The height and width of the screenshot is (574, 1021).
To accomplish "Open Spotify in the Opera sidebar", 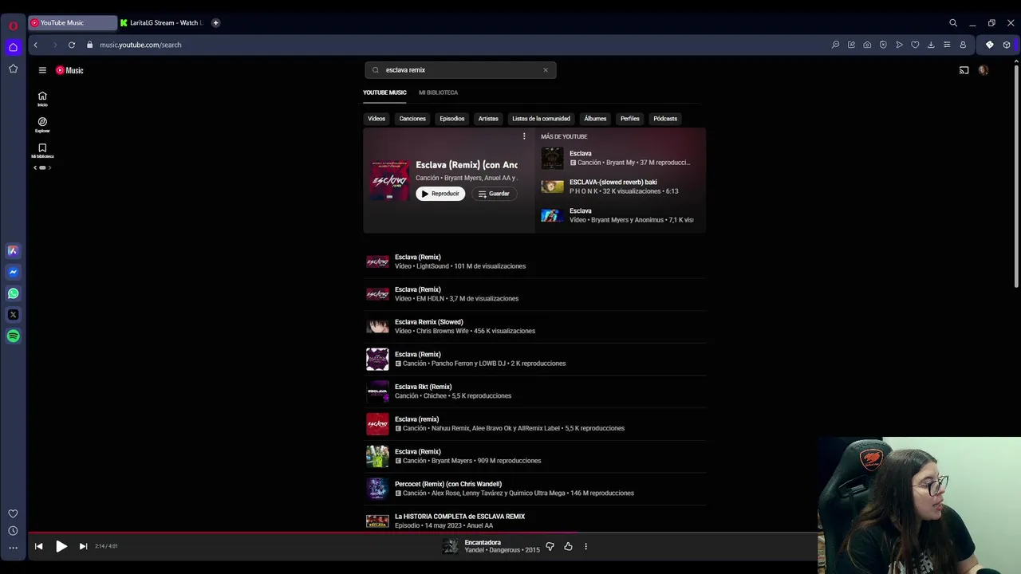I will tap(13, 336).
